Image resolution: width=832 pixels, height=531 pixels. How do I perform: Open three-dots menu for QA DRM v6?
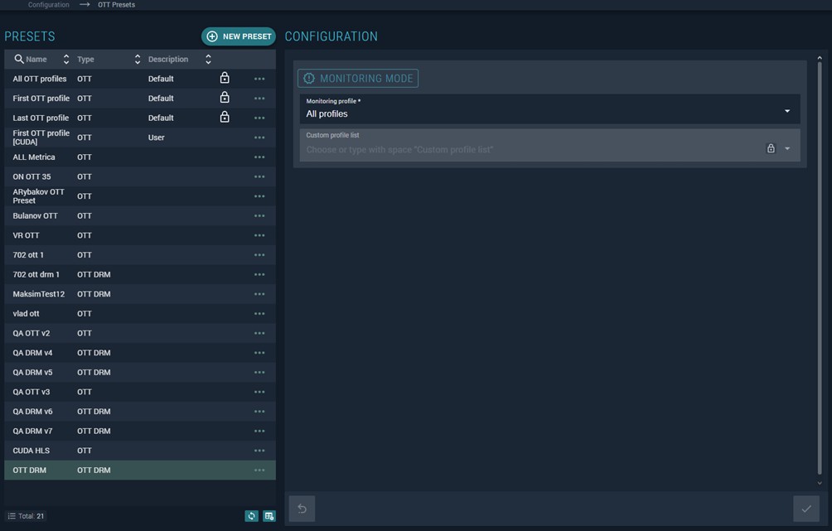(x=259, y=412)
